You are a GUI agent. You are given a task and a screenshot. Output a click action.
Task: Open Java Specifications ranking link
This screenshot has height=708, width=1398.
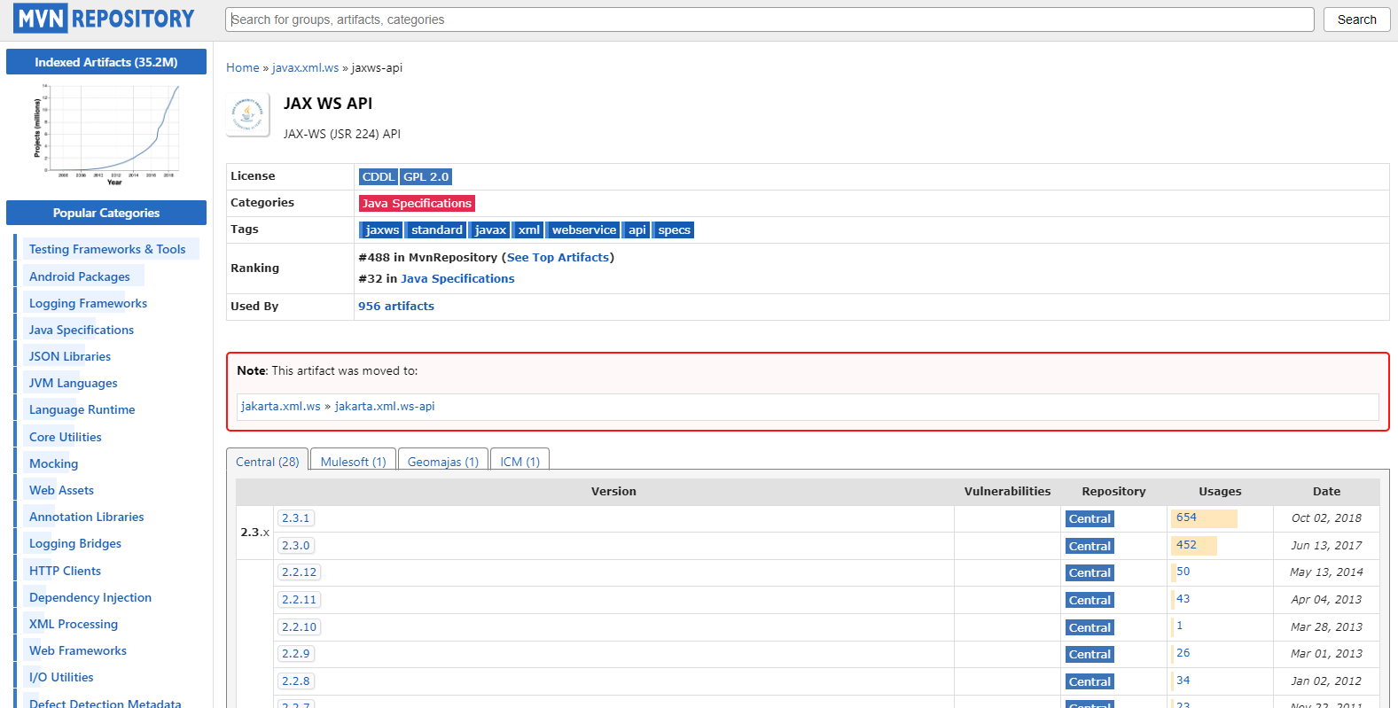[457, 279]
